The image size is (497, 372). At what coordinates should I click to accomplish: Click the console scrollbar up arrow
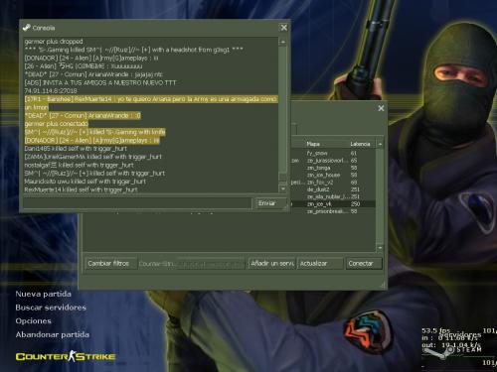[x=282, y=42]
